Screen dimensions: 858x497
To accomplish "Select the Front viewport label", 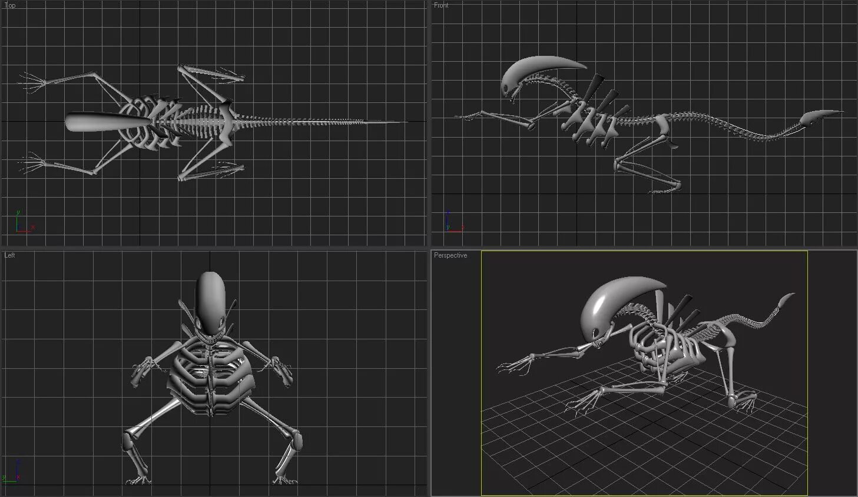I will [441, 5].
